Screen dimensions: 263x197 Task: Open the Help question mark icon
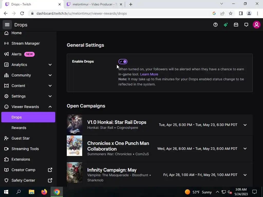pyautogui.click(x=215, y=25)
